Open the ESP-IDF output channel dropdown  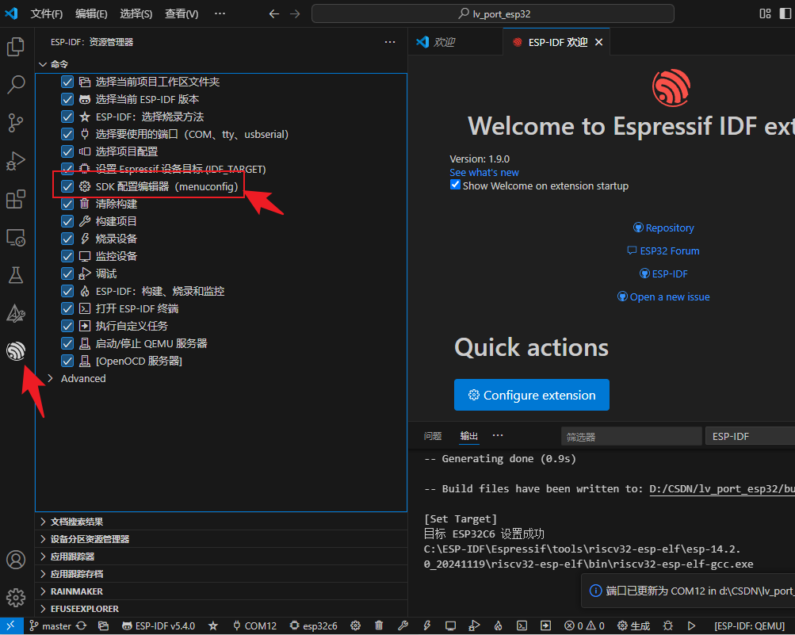pyautogui.click(x=750, y=436)
